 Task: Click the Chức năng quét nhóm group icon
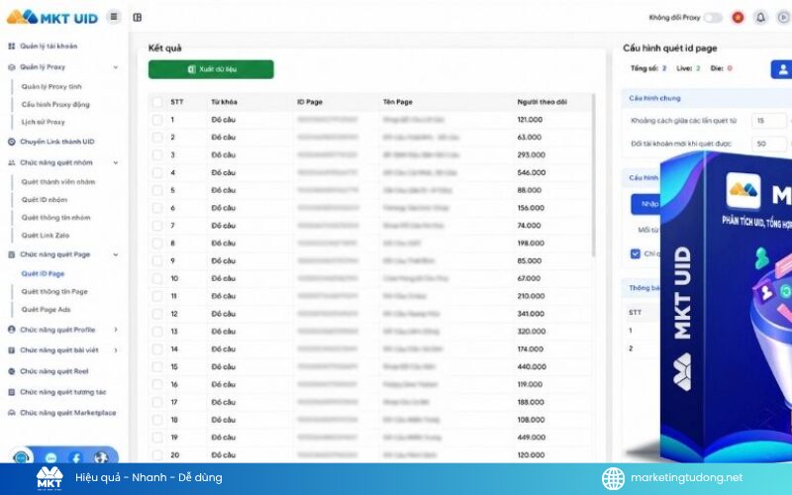coord(12,162)
